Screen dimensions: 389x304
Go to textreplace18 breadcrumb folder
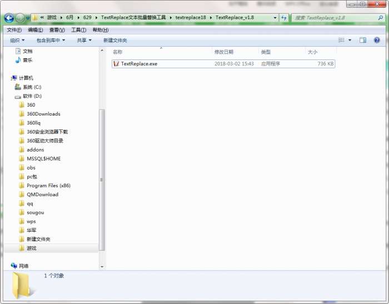coord(191,17)
